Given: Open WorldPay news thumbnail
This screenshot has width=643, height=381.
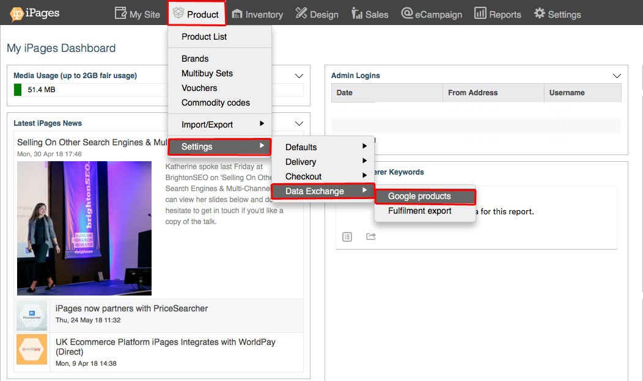Looking at the screenshot, I should [x=32, y=349].
